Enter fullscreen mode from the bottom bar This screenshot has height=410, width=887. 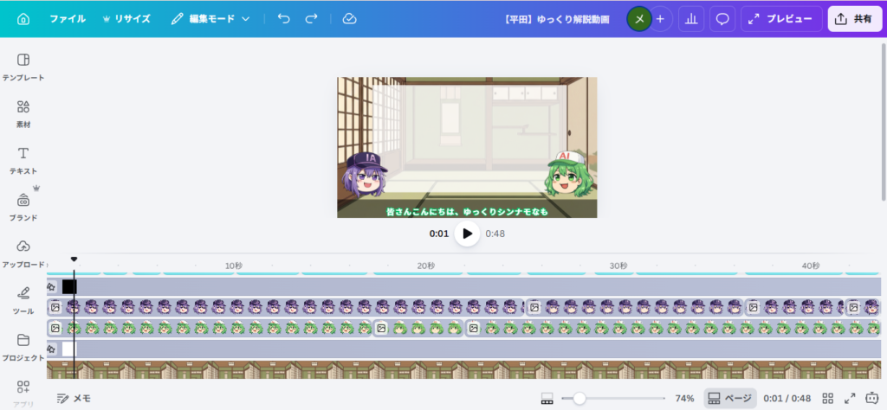849,398
